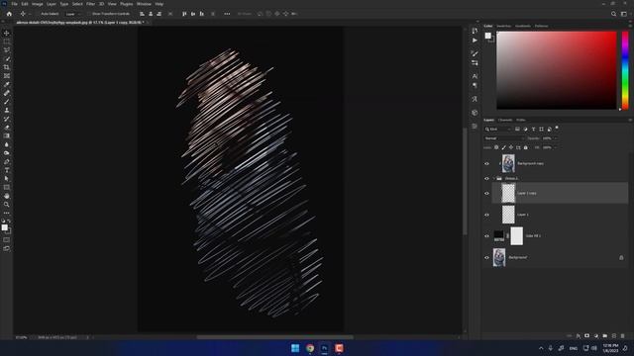This screenshot has height=356, width=634.
Task: Open Windows Start button in taskbar
Action: coord(295,348)
